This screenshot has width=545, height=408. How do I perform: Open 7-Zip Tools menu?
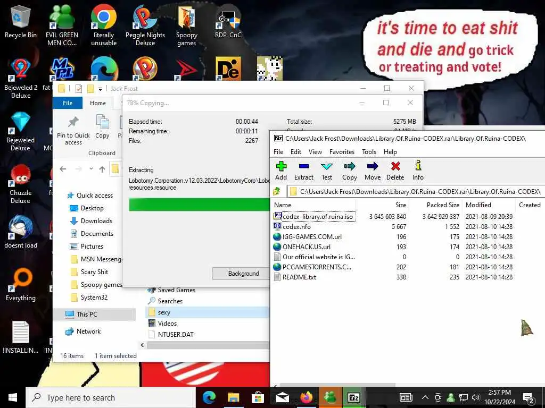coord(369,151)
